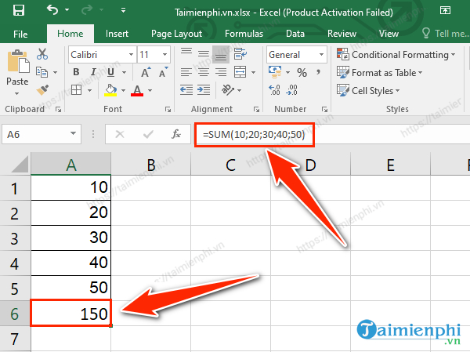Toggle Bold formatting
This screenshot has height=352, width=470.
pyautogui.click(x=75, y=73)
